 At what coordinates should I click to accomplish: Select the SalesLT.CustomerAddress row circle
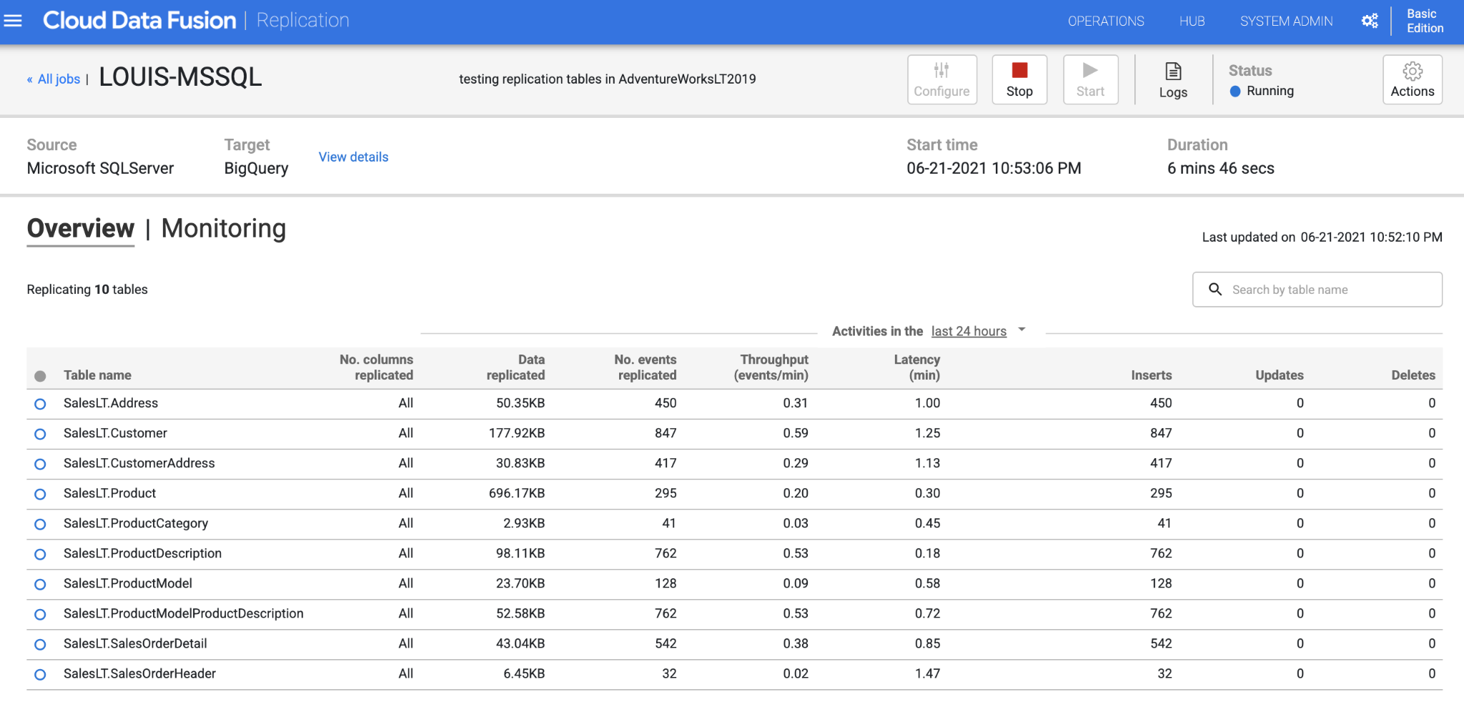point(40,464)
